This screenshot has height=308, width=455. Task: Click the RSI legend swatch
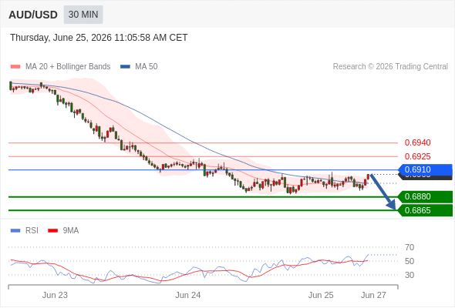pyautogui.click(x=15, y=231)
